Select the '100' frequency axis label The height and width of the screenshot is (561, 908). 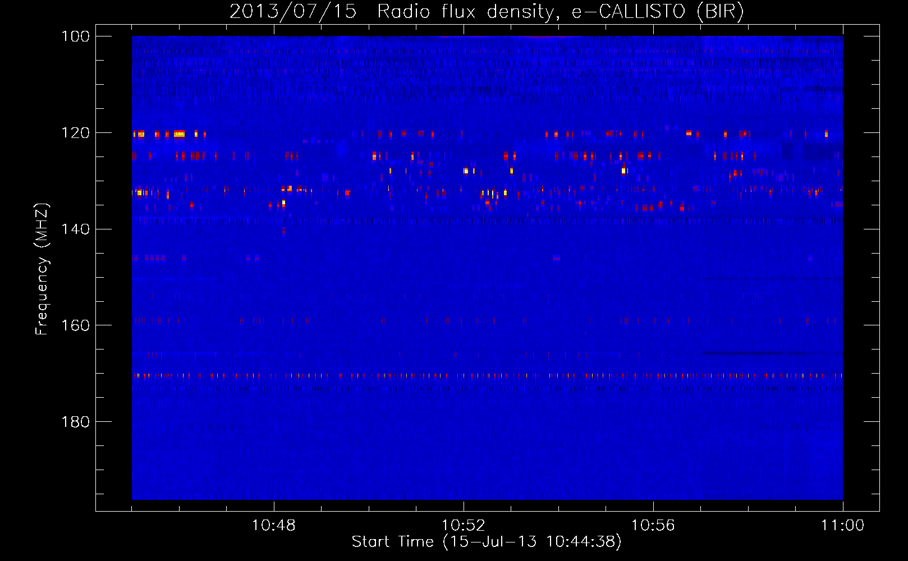pyautogui.click(x=75, y=36)
